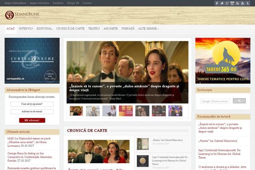Open the RSS feed icon
255x170 pixels.
pyautogui.click(x=238, y=3)
